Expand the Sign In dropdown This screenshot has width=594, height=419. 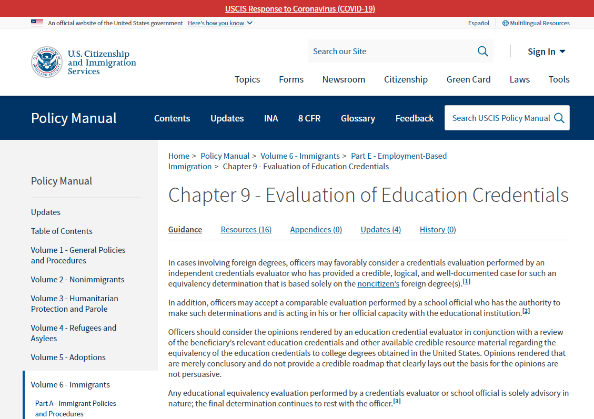pos(546,52)
